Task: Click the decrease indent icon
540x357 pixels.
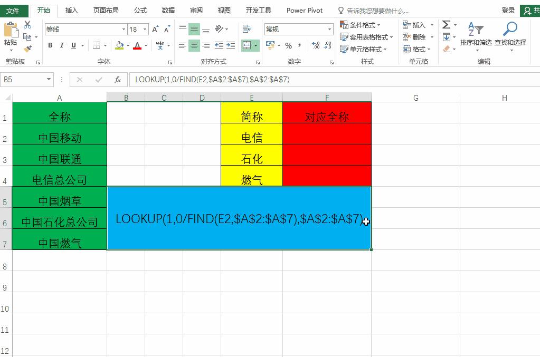Action: (219, 45)
